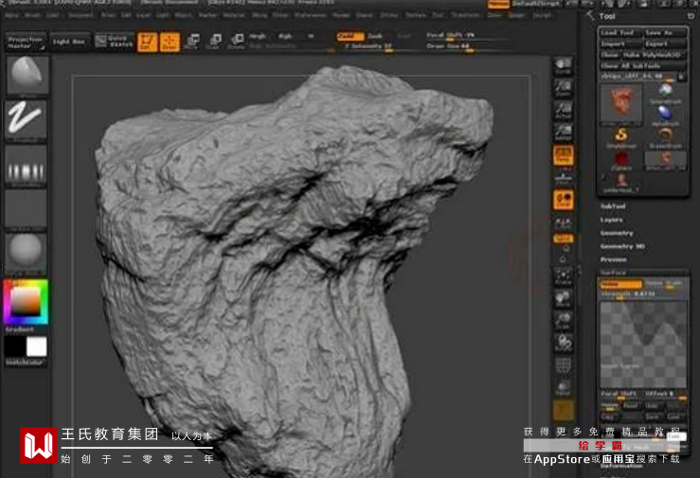Open the Alpha menu

(12, 15)
